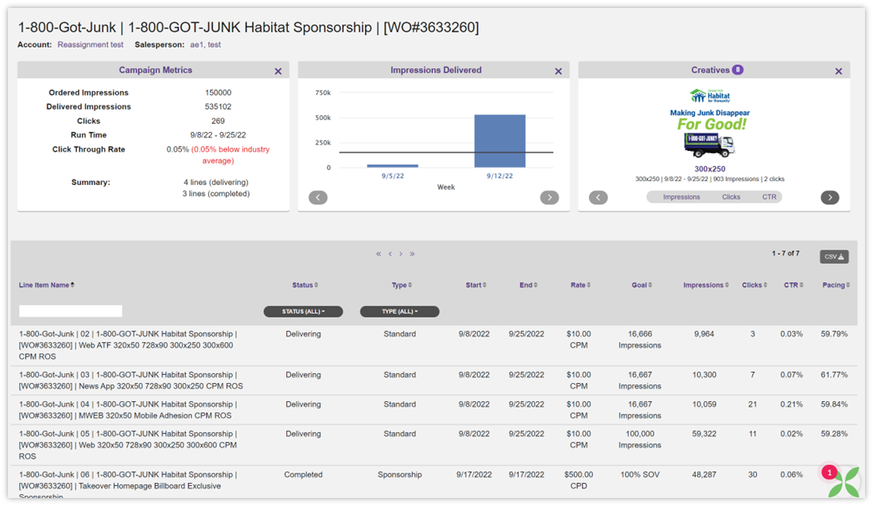
Task: Go to next Impressions Delivered chart
Action: point(549,197)
